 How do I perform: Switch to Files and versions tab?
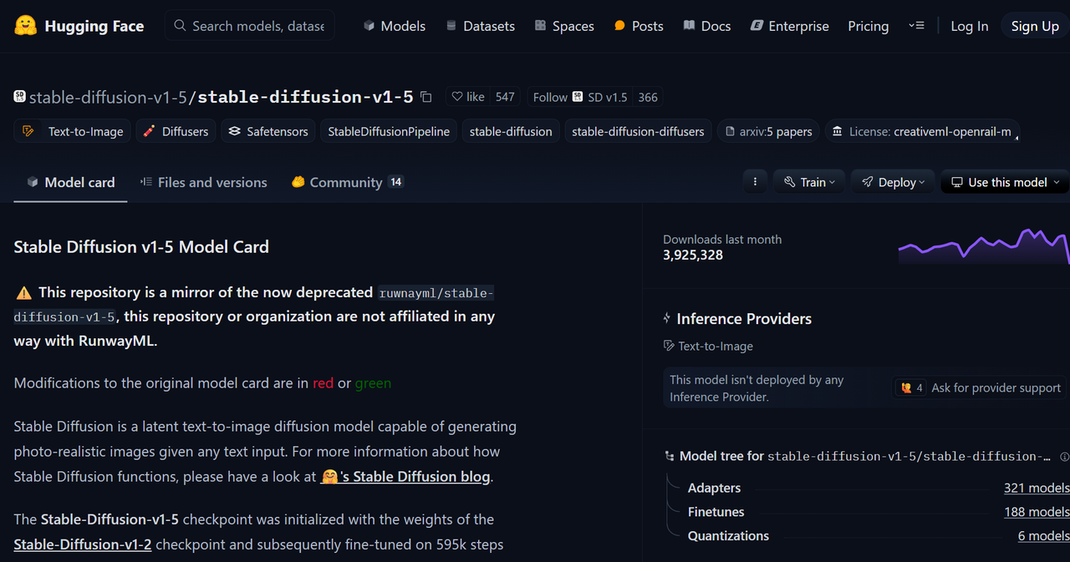[203, 182]
